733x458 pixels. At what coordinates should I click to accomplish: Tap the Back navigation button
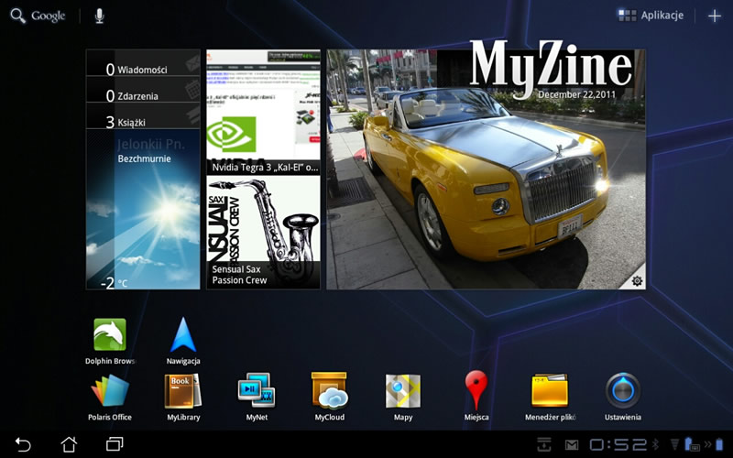coord(22,444)
